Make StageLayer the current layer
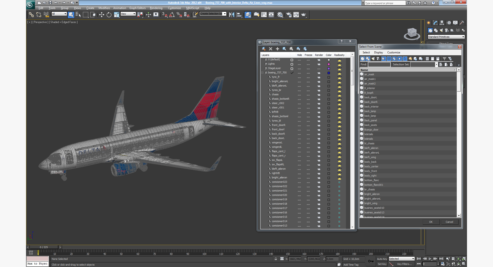The height and width of the screenshot is (267, 493). (292, 68)
